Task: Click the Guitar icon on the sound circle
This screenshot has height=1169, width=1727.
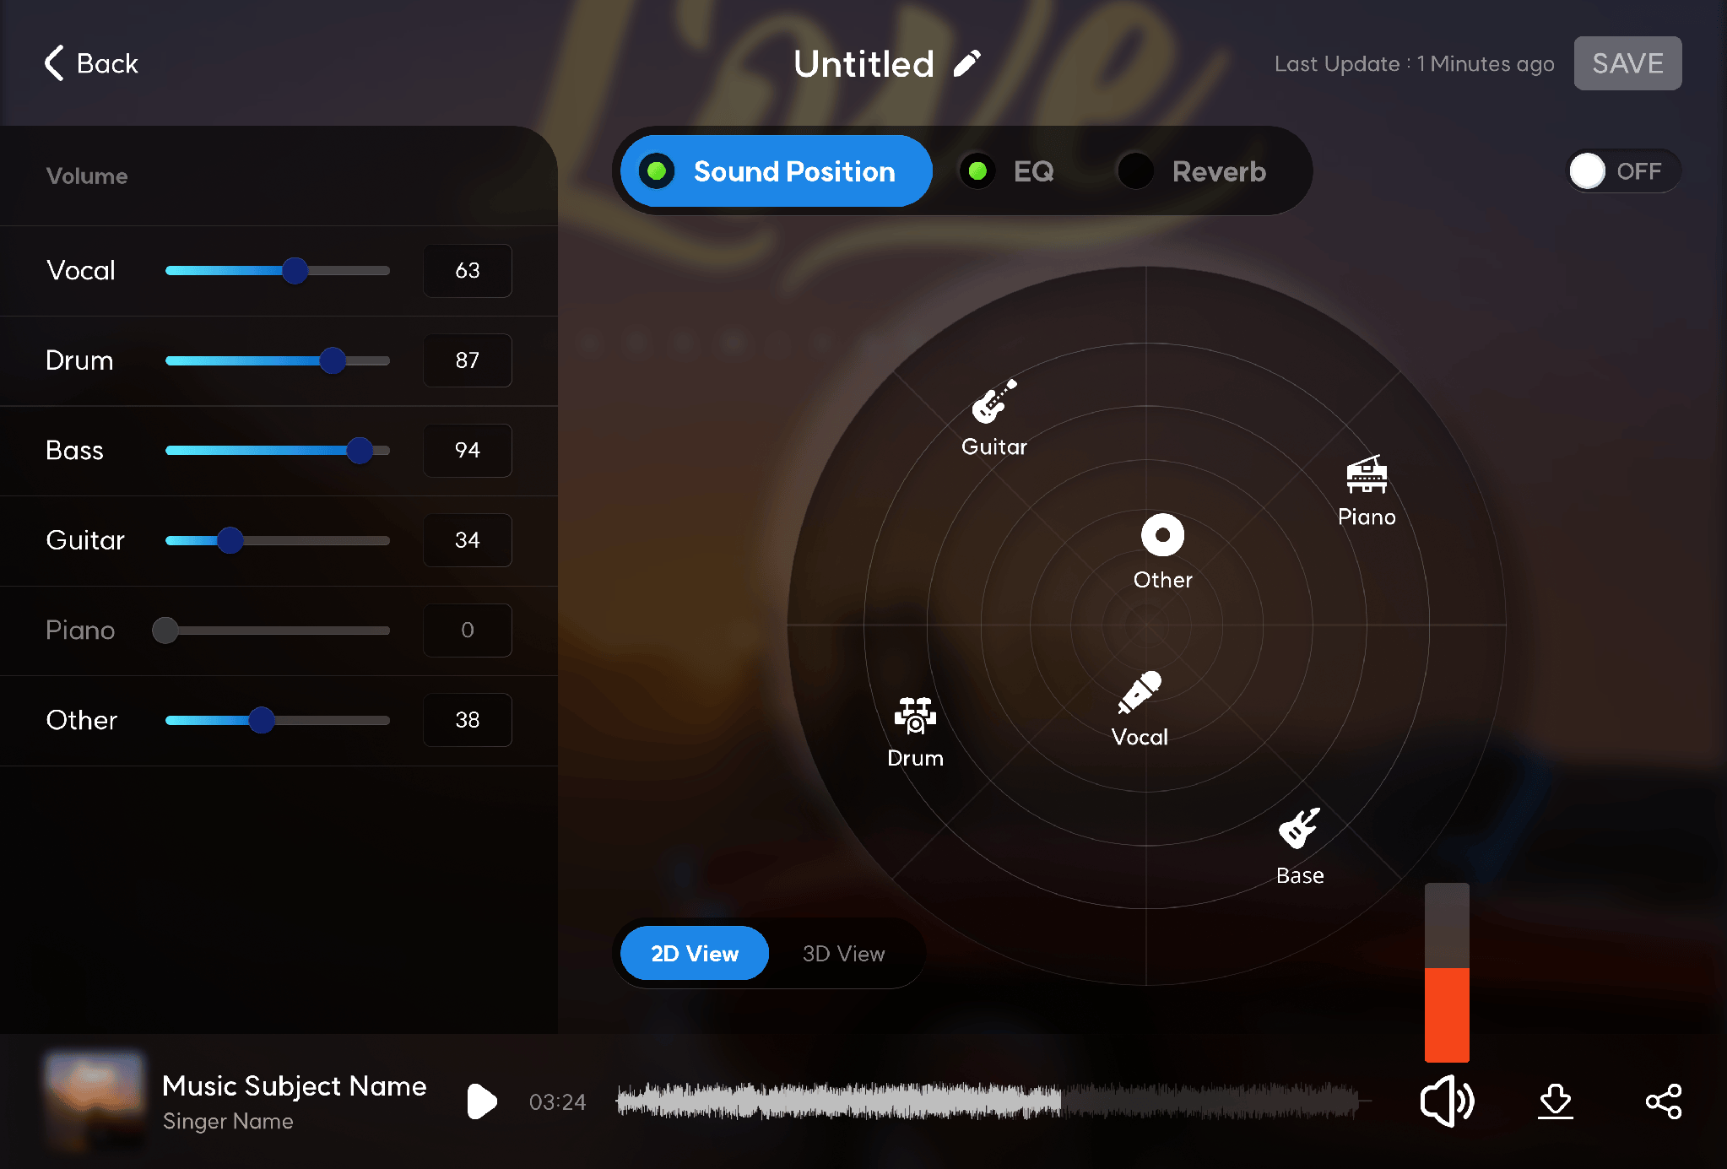Action: pos(994,401)
